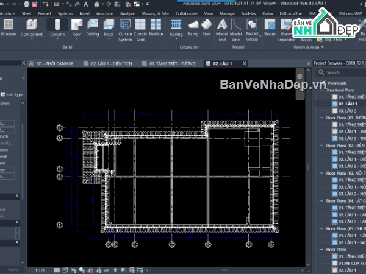Toggle Show Crop Region in view bar
Screen dimensions: 366x274
pyautogui.click(x=99, y=270)
